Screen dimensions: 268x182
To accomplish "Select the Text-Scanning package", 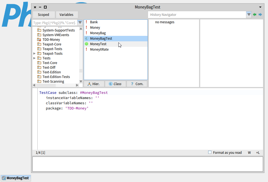I will point(53,81).
